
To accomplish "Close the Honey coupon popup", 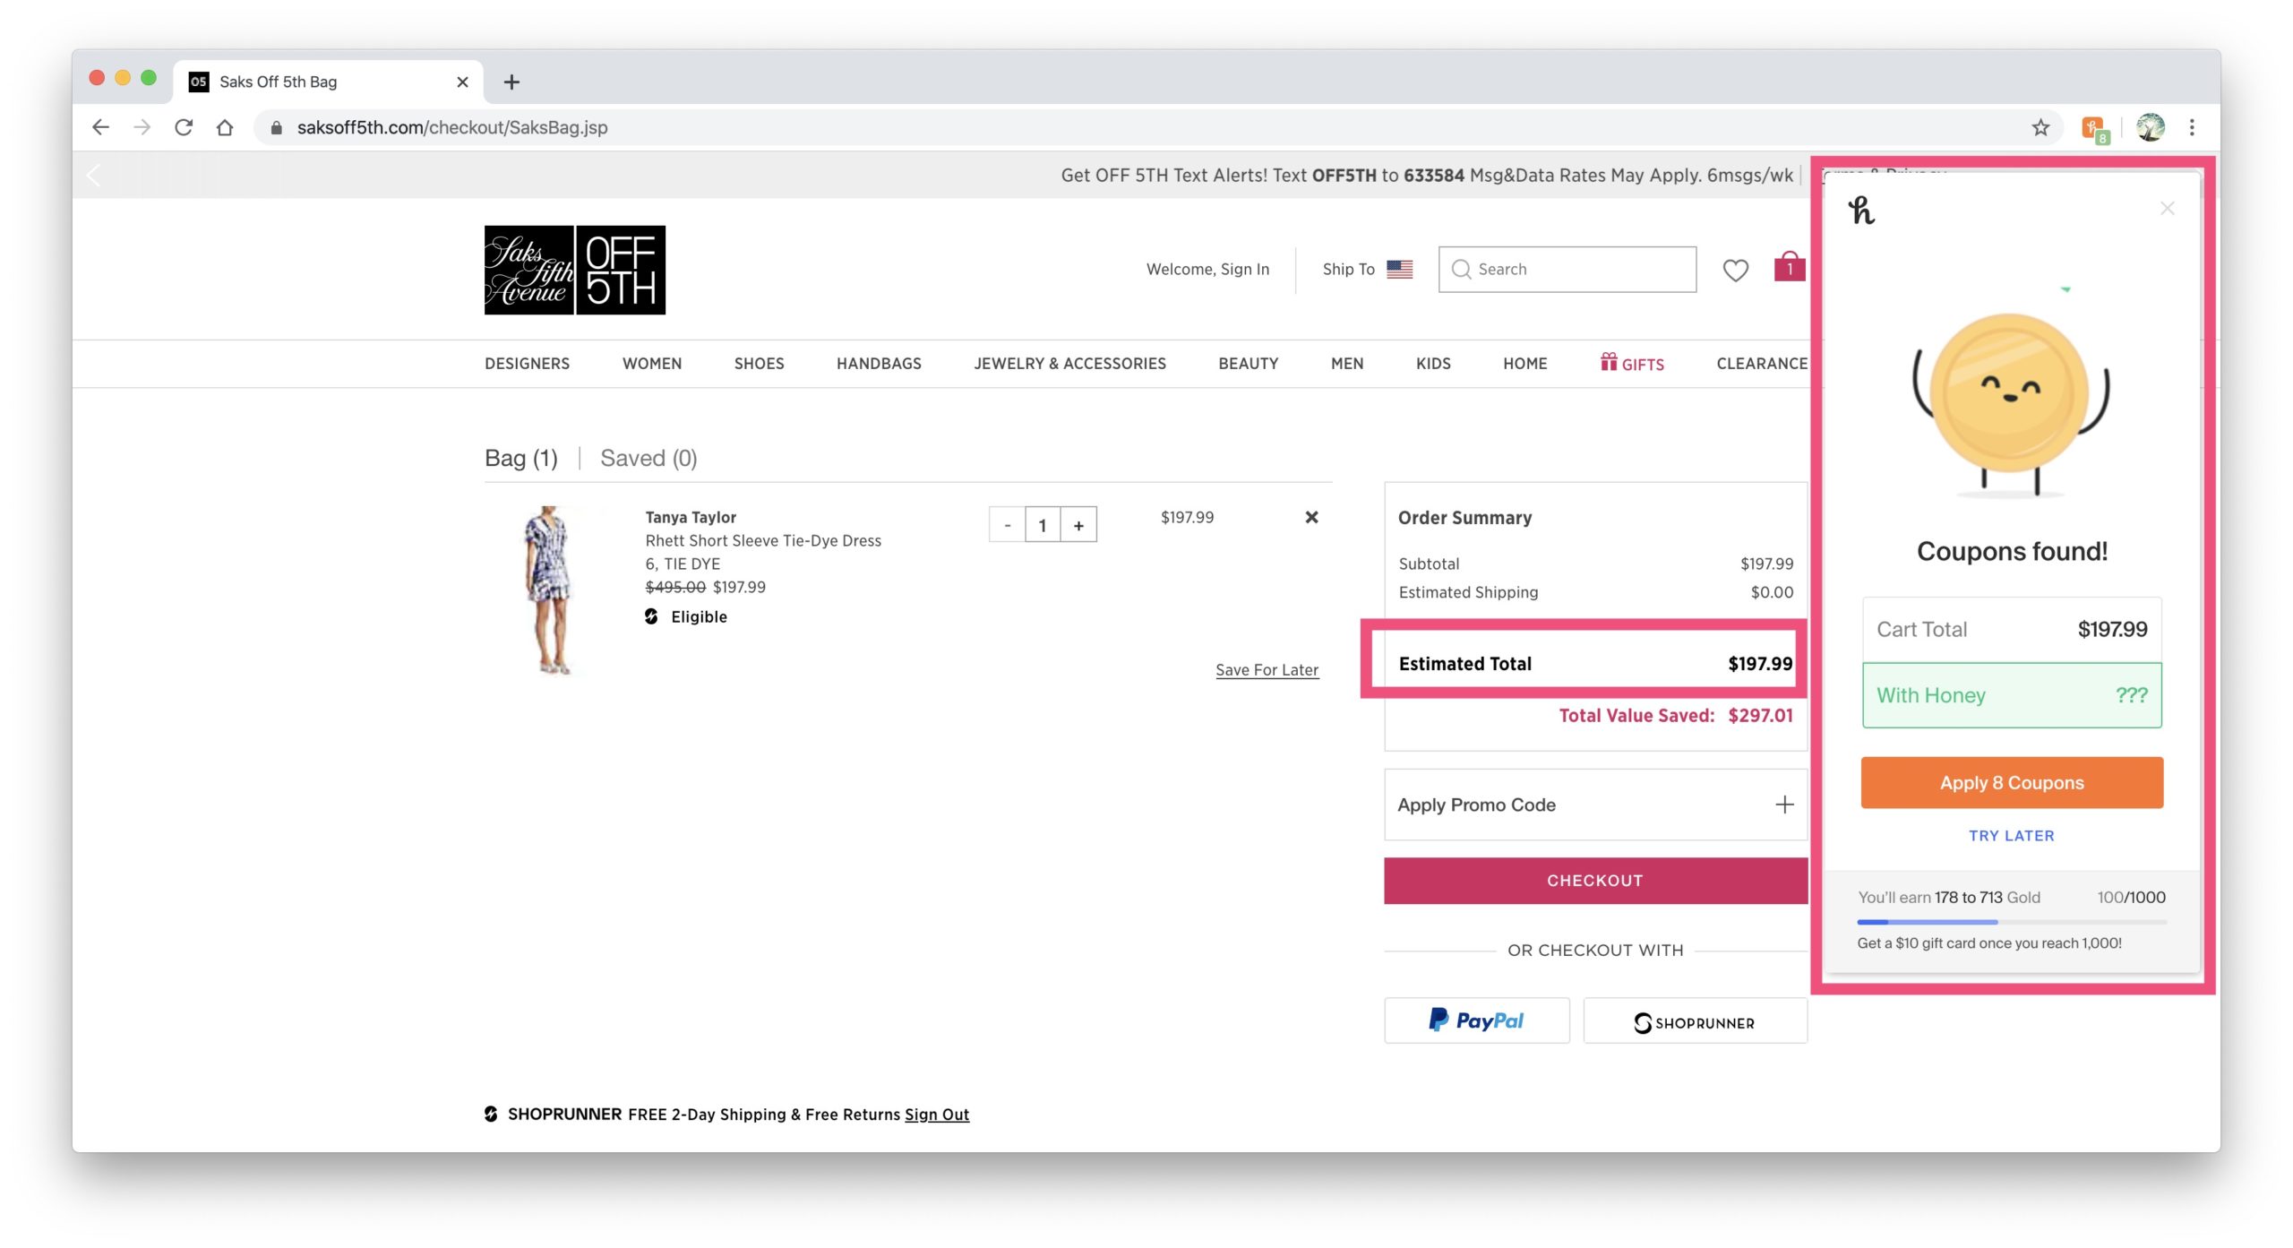I will (2167, 209).
